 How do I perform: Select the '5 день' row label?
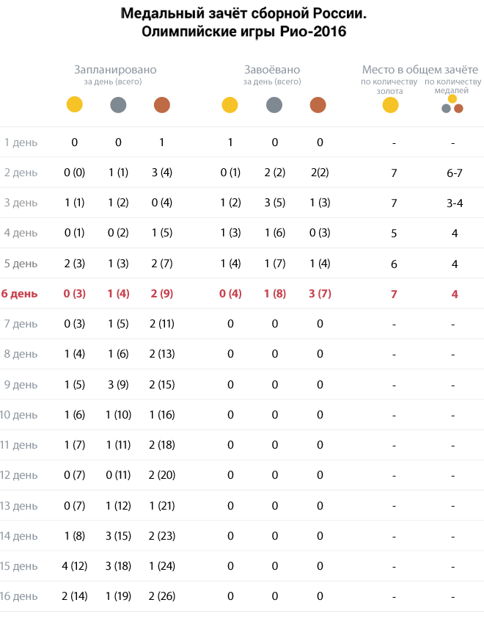click(x=21, y=264)
